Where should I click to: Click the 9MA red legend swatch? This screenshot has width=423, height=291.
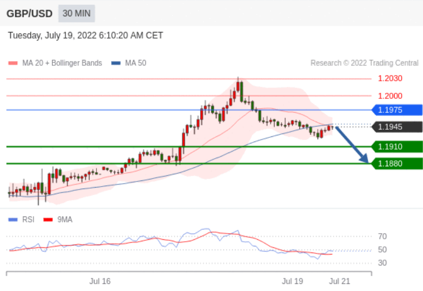point(48,220)
